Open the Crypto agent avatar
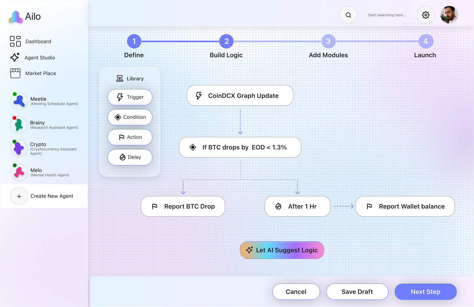 tap(19, 148)
